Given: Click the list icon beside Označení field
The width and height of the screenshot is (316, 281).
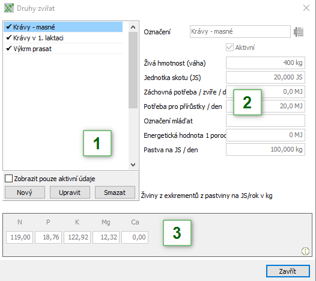Looking at the screenshot, I should tap(299, 32).
